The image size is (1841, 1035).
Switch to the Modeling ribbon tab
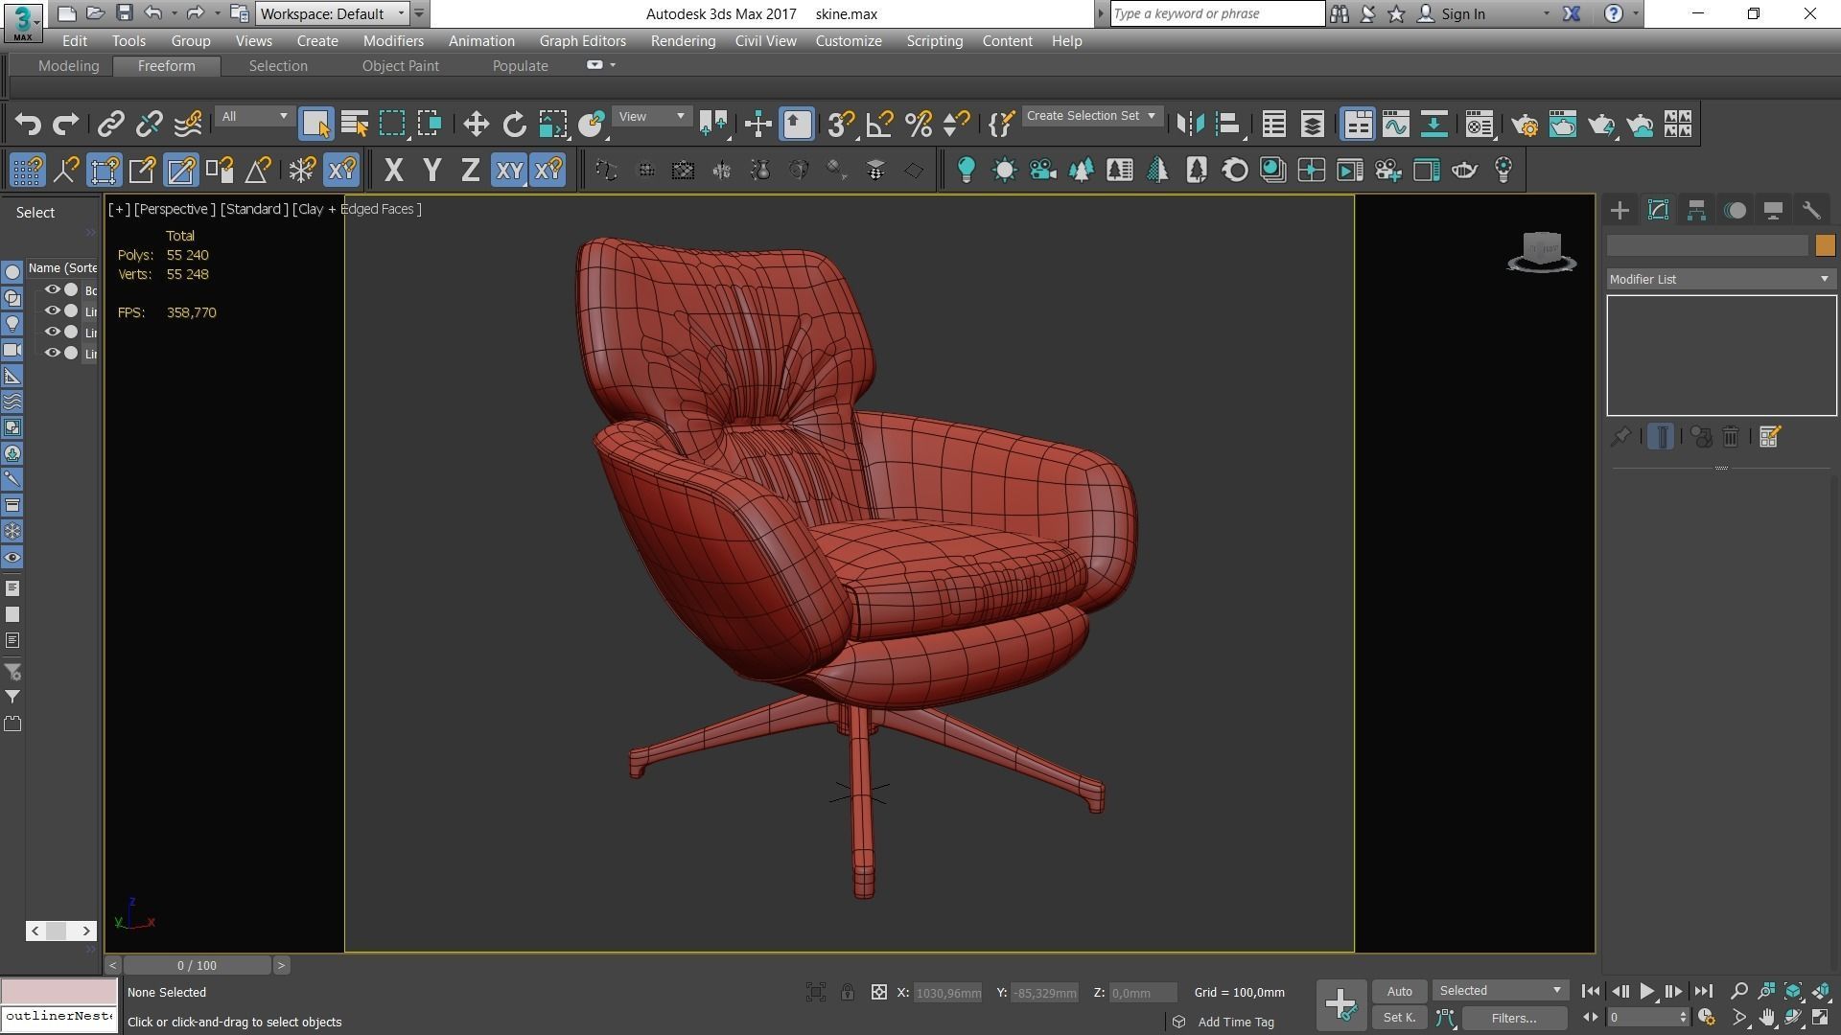(x=68, y=66)
